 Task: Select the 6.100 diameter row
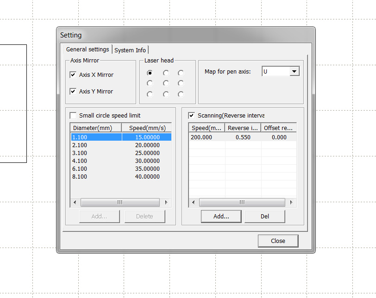tap(121, 169)
